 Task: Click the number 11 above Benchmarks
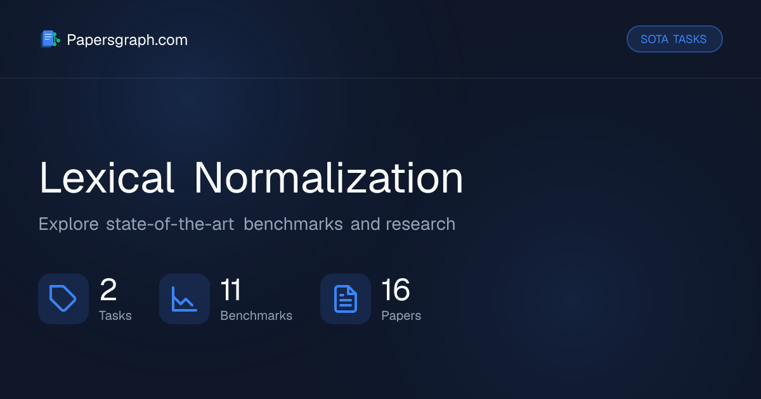click(x=231, y=290)
